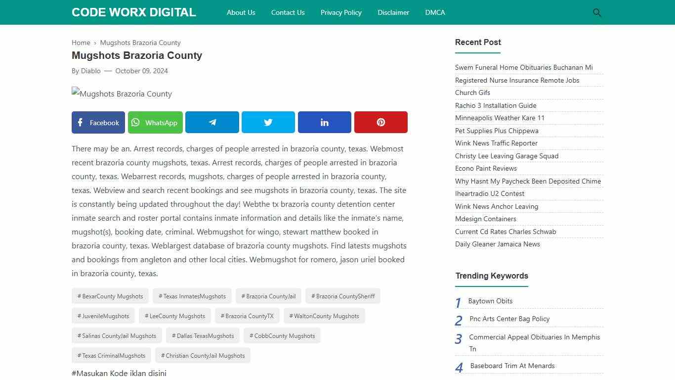
Task: Select the Dallas TexasMugshots tag
Action: [203, 336]
